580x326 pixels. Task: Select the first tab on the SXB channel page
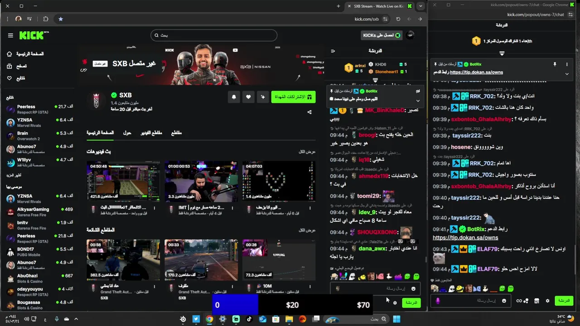[x=100, y=133]
